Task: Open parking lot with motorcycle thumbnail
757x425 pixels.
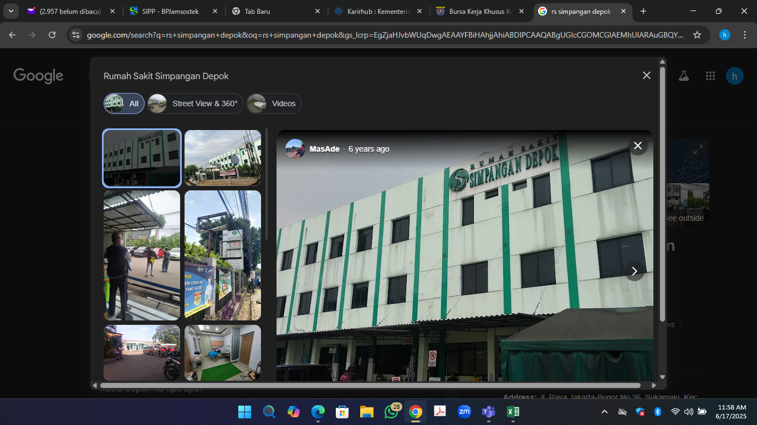Action: (x=142, y=353)
